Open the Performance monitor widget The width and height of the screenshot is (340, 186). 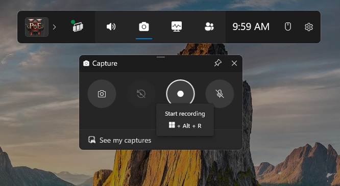[x=177, y=26]
